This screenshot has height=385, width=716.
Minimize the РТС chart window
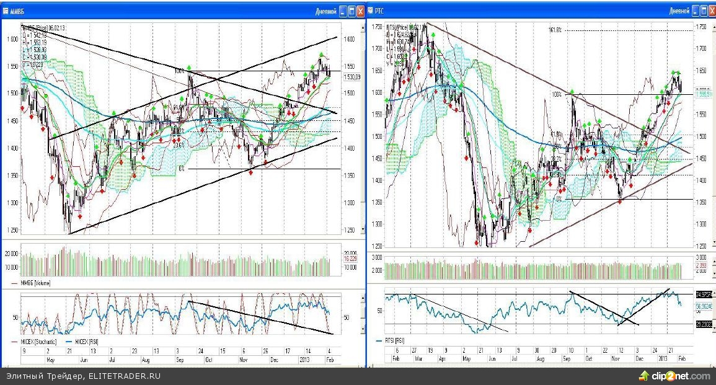coord(695,11)
